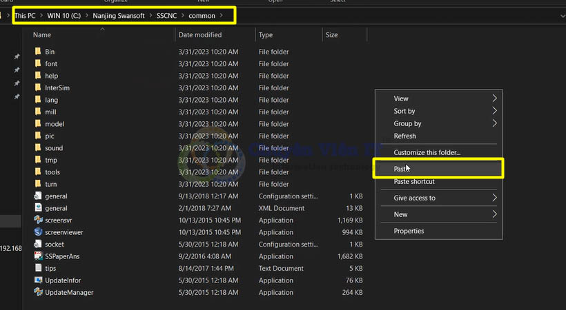Select the SSPaperAns application icon
Viewport: 566px width, 310px height.
tap(38, 256)
